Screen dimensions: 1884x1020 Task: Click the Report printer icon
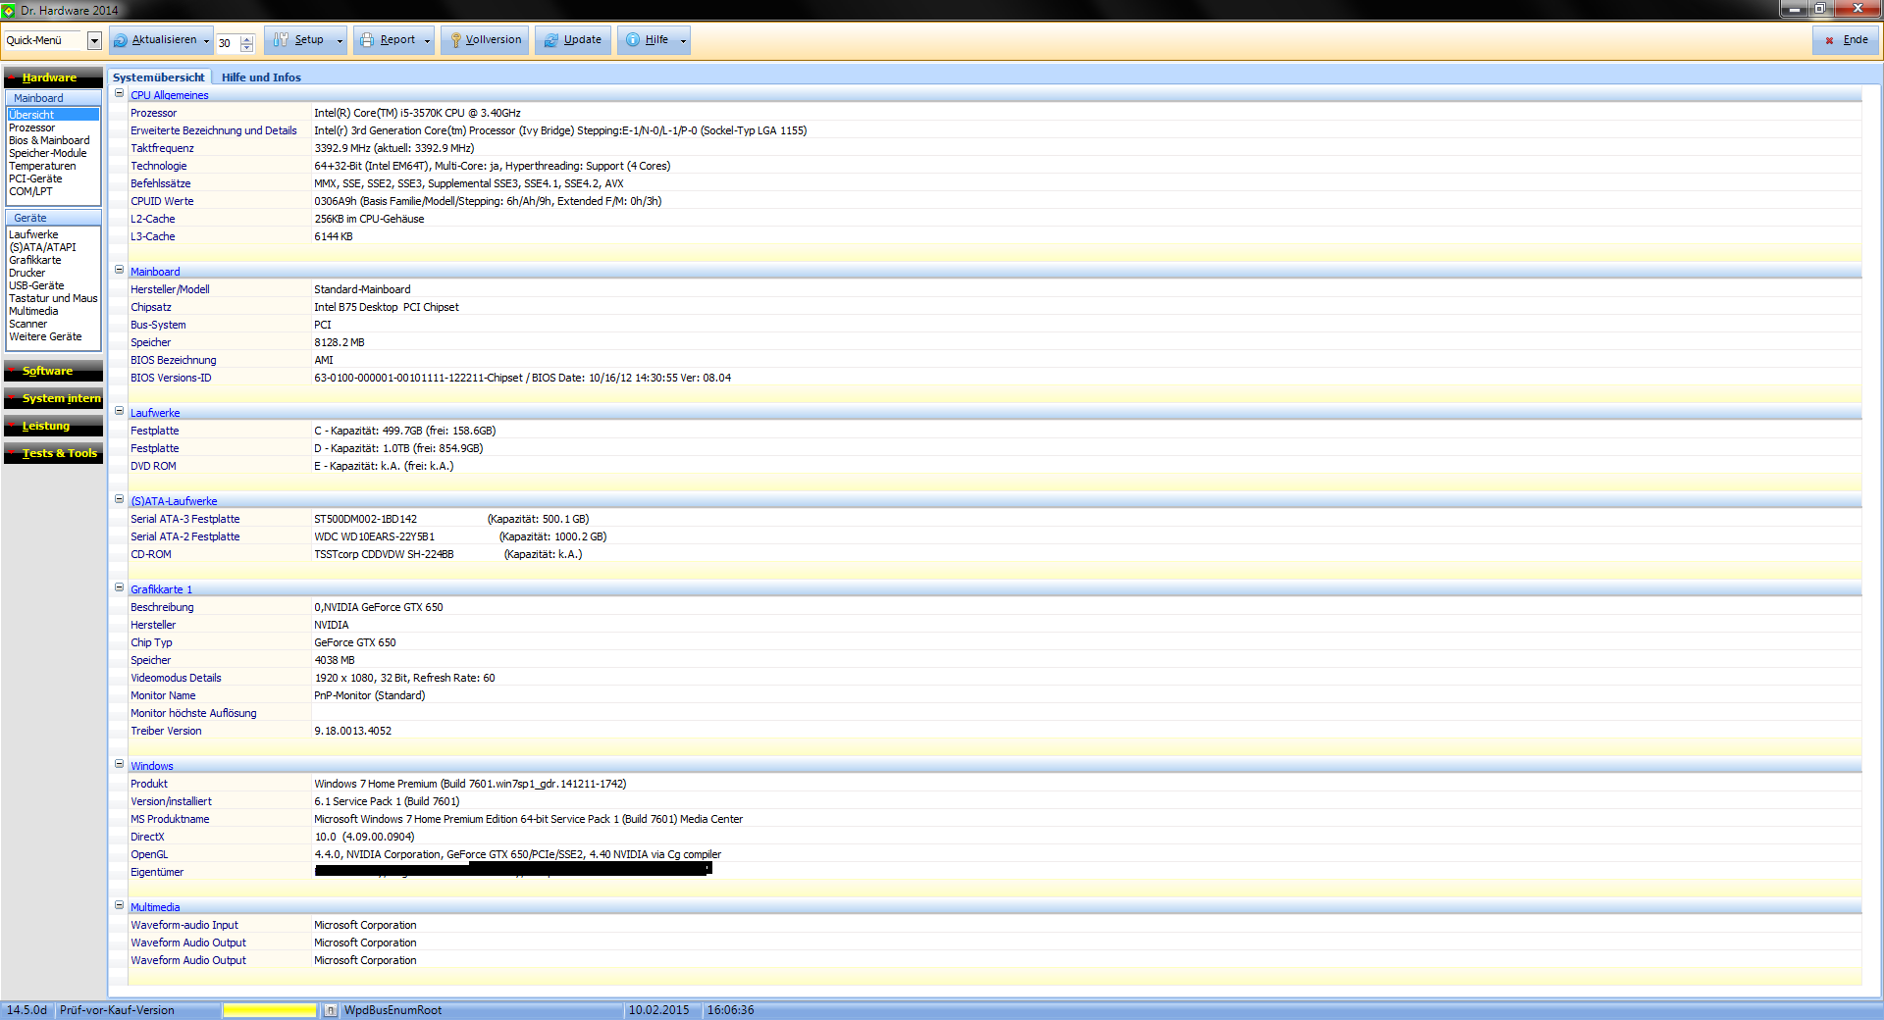pyautogui.click(x=367, y=40)
